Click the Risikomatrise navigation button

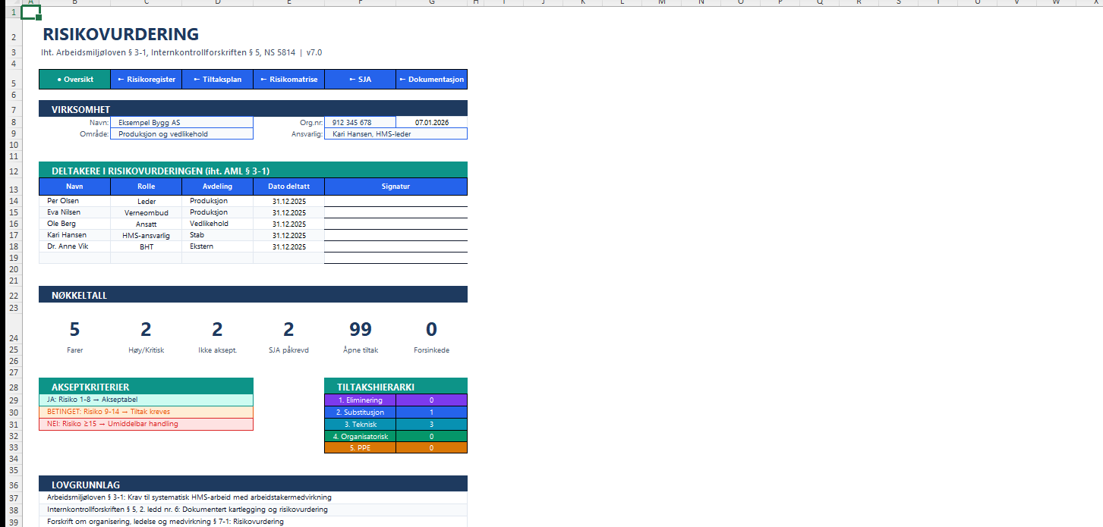coord(288,80)
